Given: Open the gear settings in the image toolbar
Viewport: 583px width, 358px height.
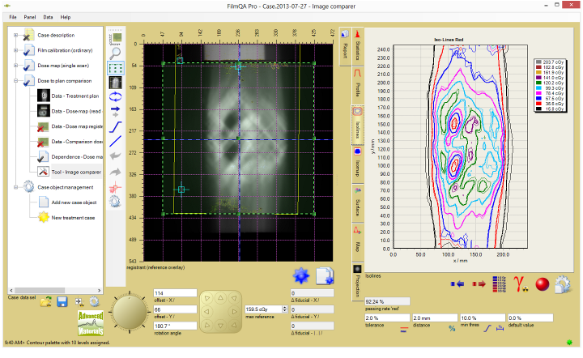Looking at the screenshot, I should coord(115,202).
